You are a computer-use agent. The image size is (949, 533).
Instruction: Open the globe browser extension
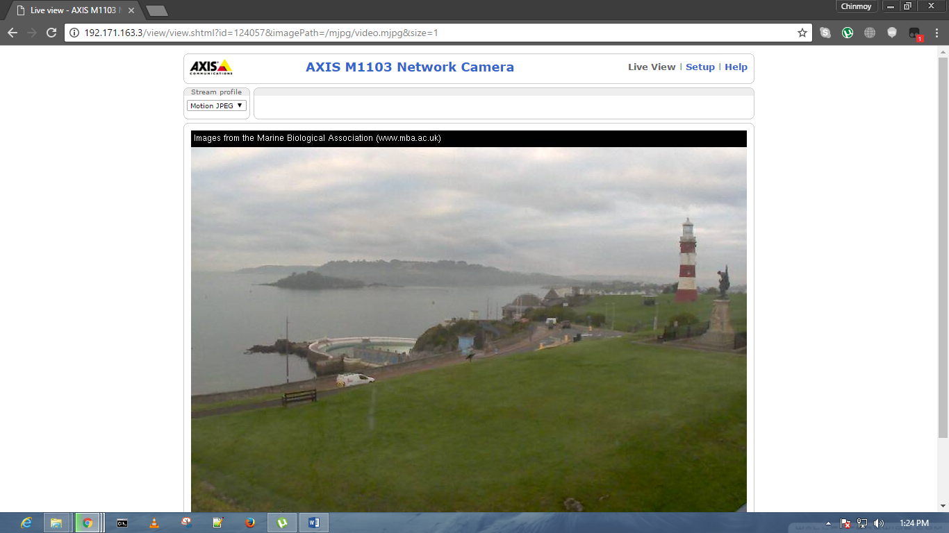pyautogui.click(x=869, y=32)
